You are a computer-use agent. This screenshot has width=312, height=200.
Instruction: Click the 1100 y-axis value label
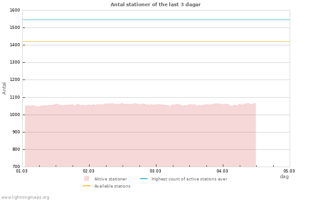pos(15,97)
